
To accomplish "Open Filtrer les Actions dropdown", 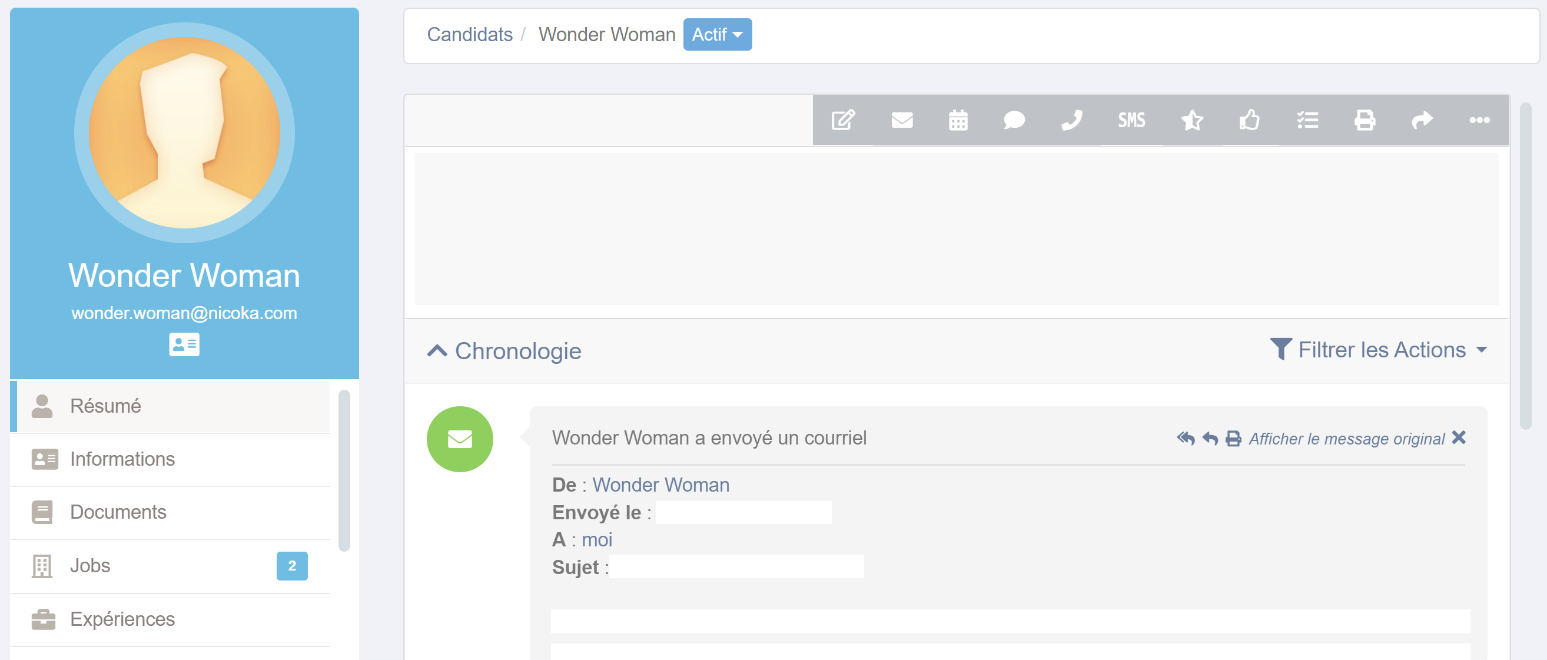I will (1379, 350).
